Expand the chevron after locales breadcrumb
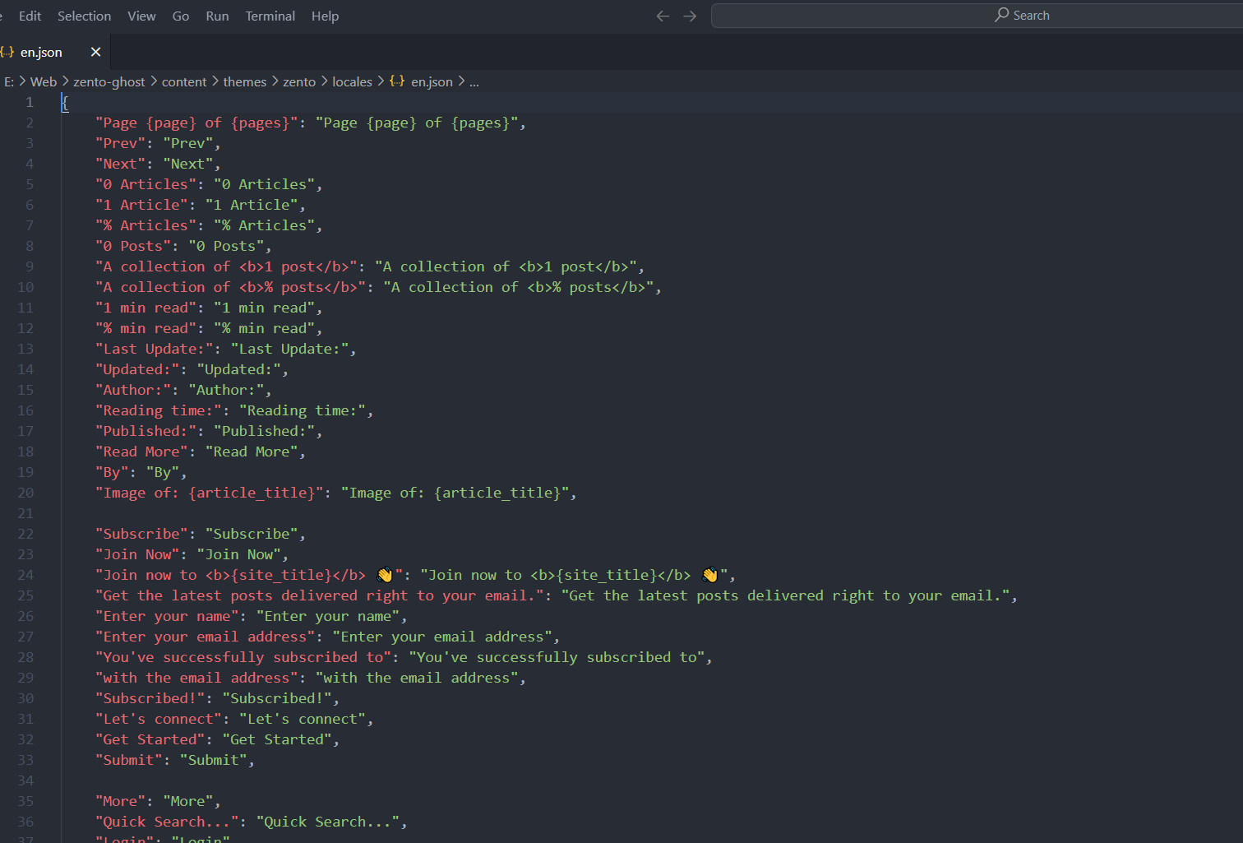The image size is (1243, 843). coord(381,81)
